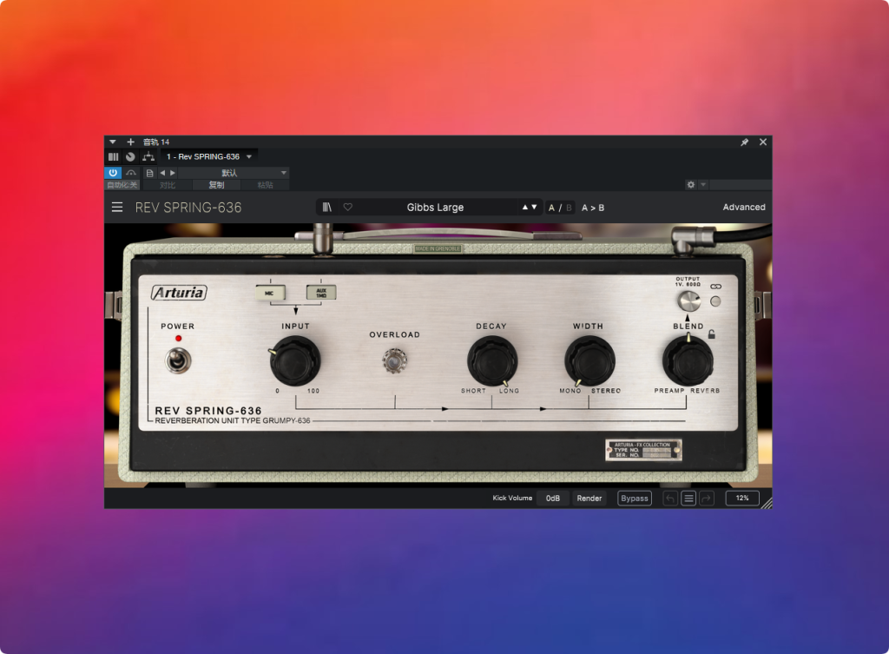
Task: Open the undo history list icon
Action: click(x=688, y=498)
